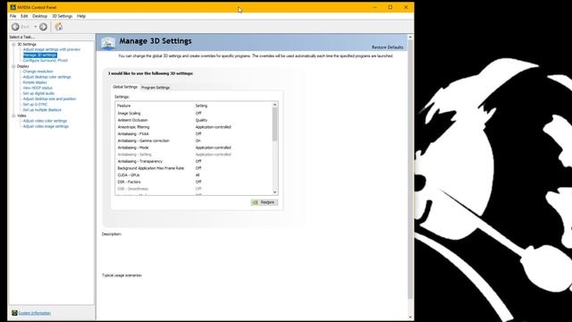The image size is (572, 322).
Task: Select the Antialiasing - Mode row
Action: click(194, 148)
